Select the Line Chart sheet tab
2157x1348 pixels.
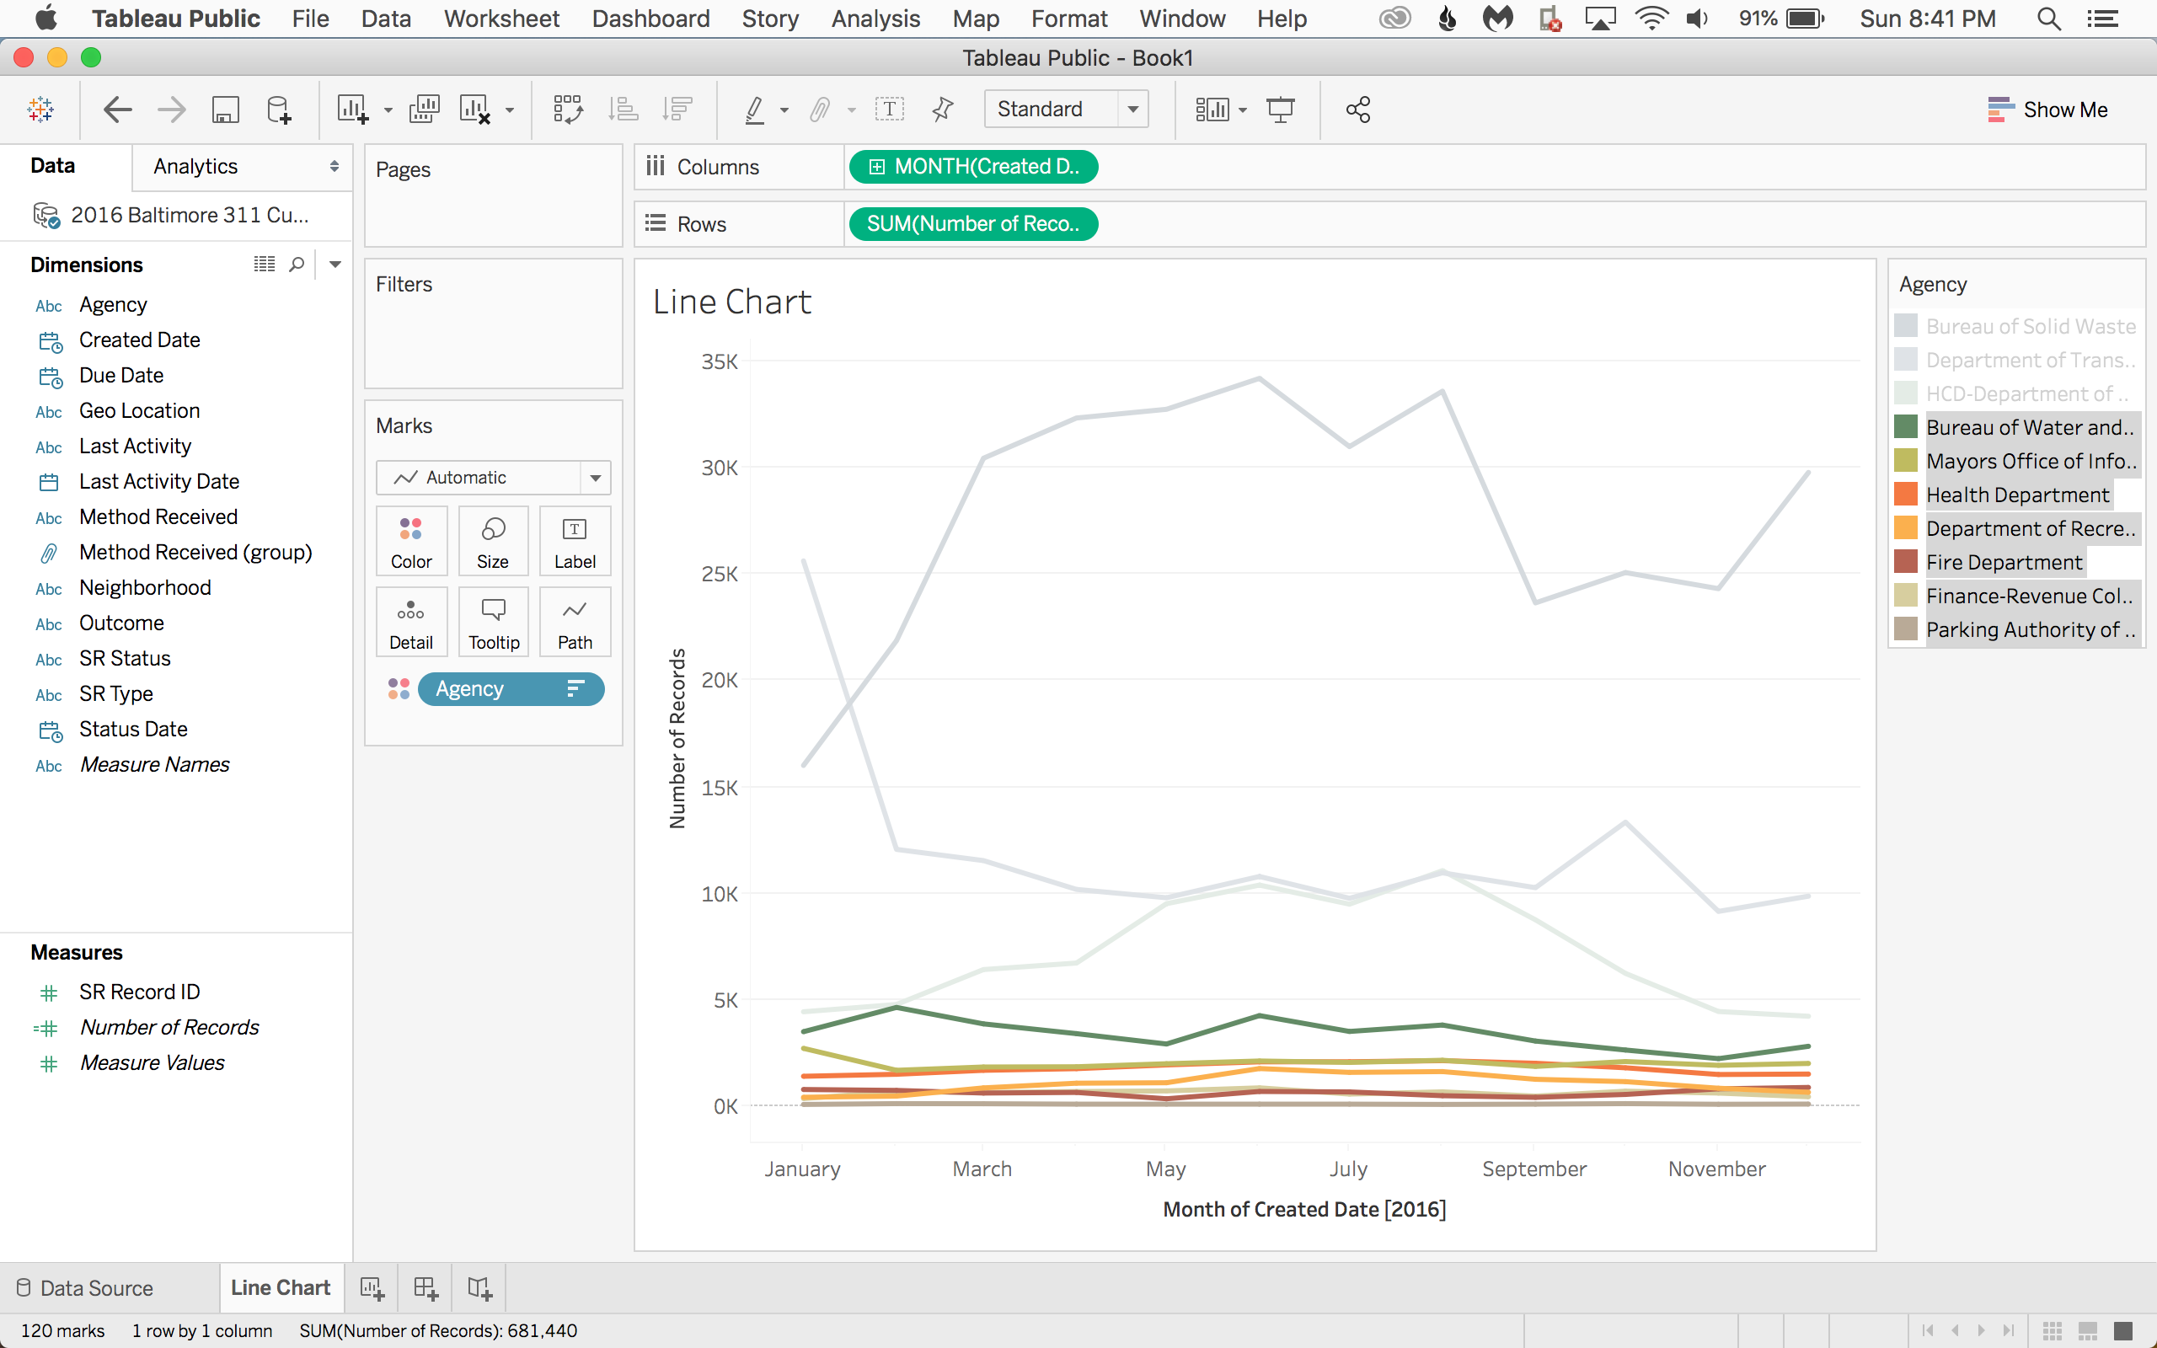[x=281, y=1287]
